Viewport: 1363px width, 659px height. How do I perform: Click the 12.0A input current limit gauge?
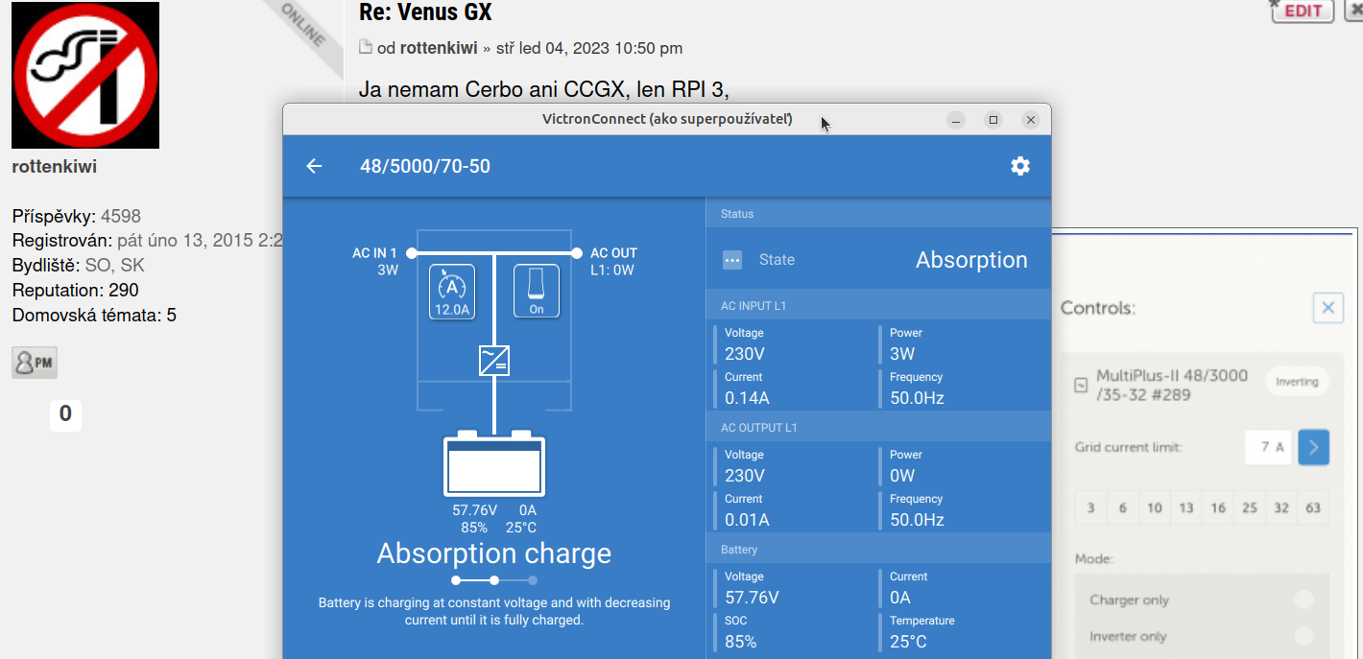(452, 291)
